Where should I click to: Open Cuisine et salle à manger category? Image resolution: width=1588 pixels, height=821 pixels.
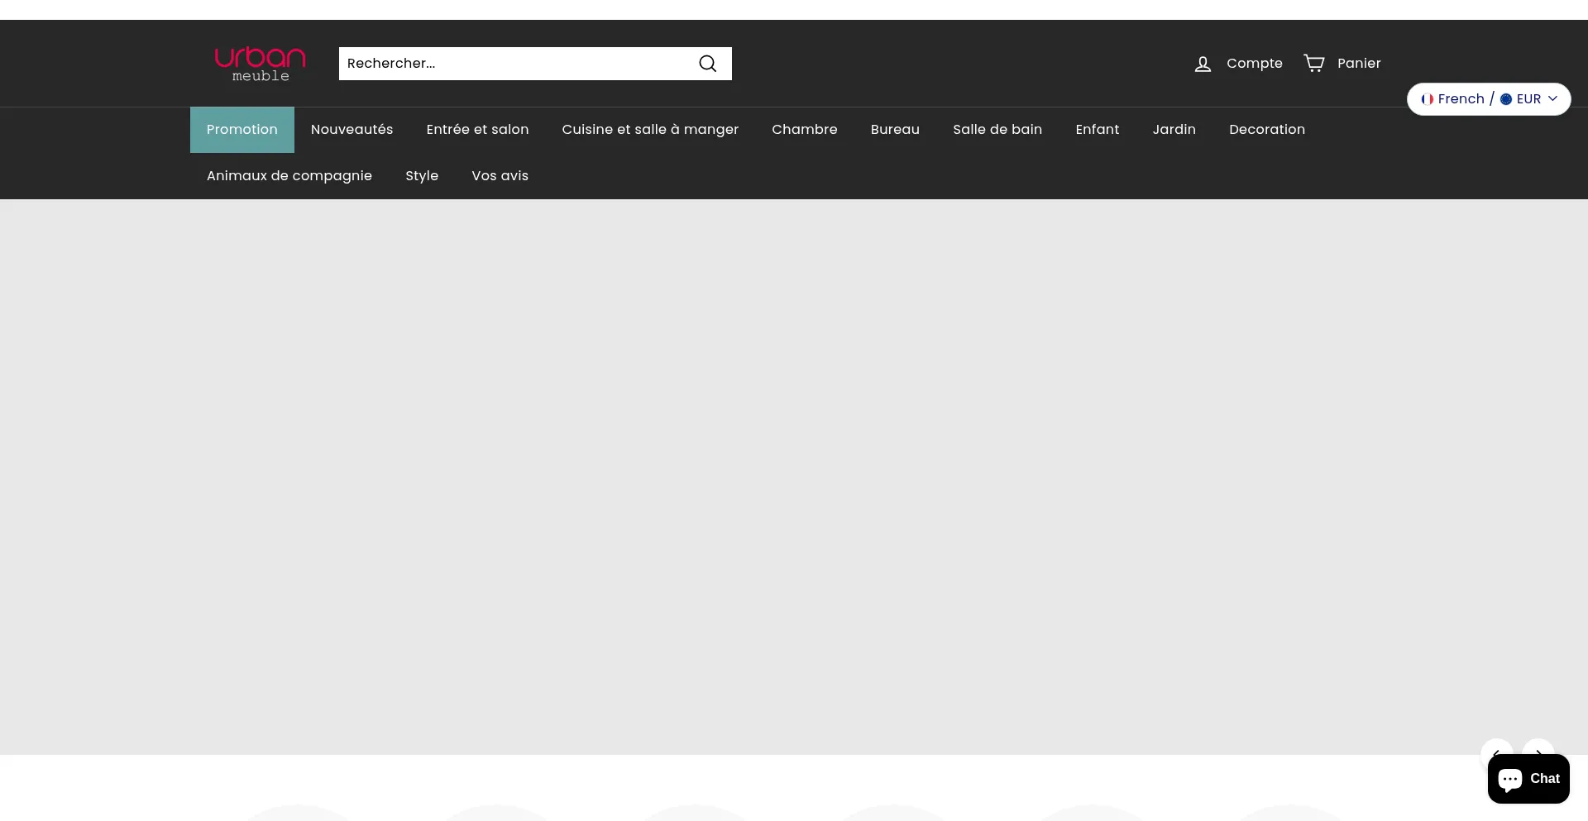click(x=650, y=130)
